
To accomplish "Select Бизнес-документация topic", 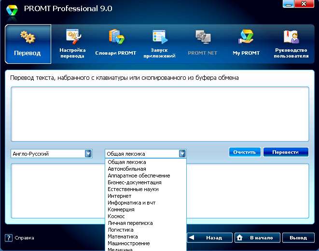I will [x=146, y=182].
